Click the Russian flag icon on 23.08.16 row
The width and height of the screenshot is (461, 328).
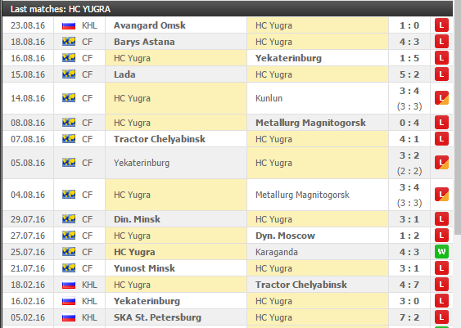(x=69, y=25)
